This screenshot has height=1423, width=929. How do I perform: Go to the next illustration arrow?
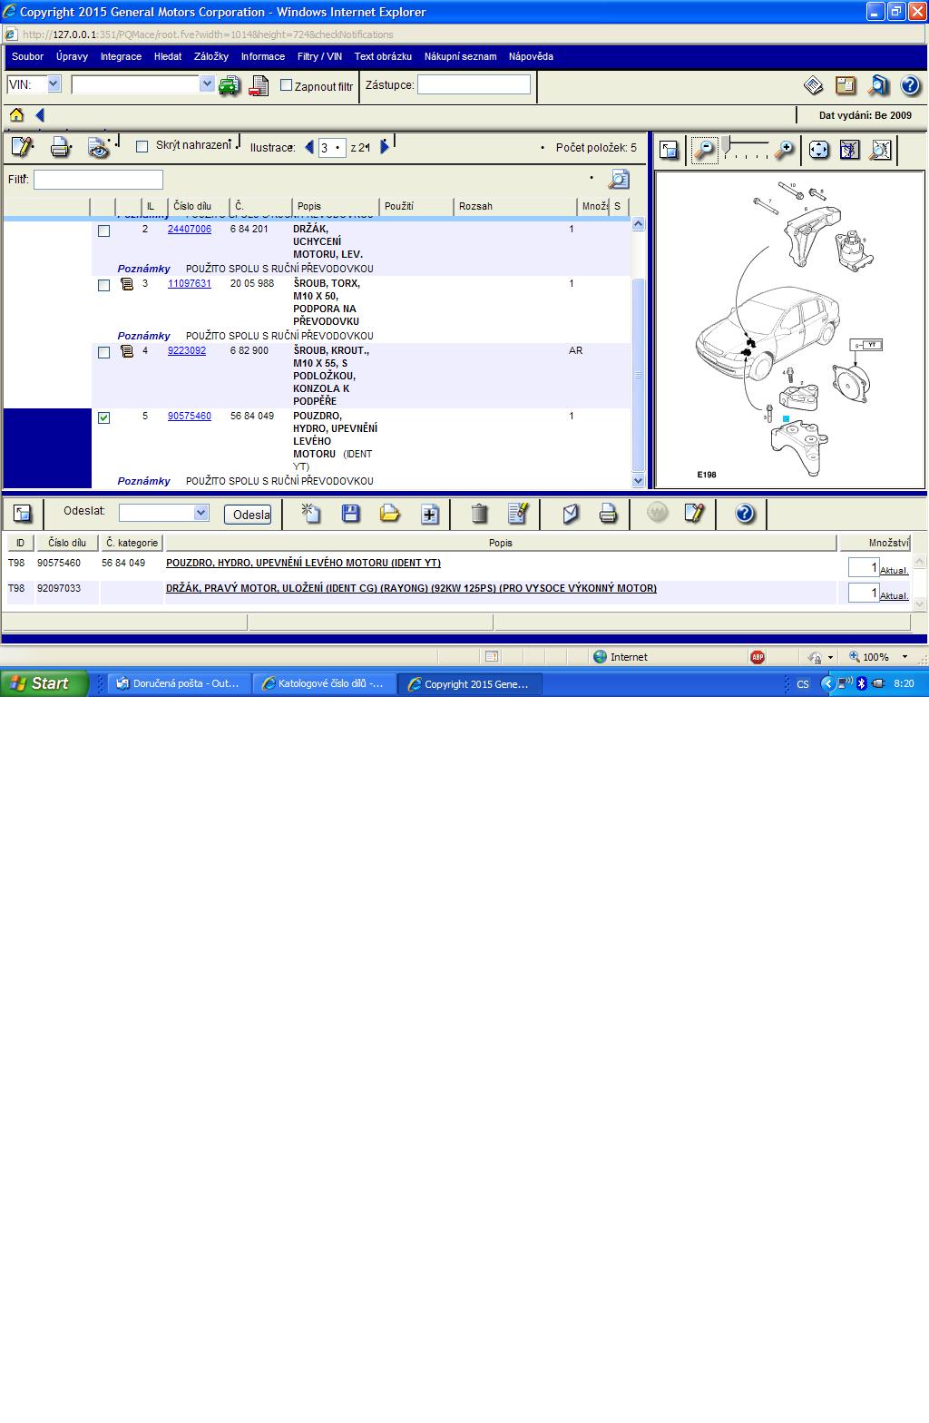pos(385,147)
